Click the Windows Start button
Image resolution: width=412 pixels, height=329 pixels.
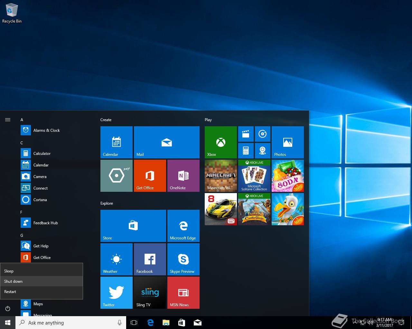[8, 323]
